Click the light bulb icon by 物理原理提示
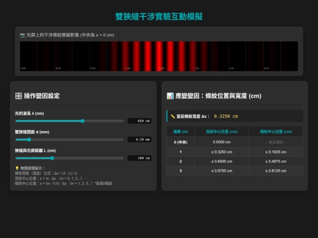This screenshot has height=238, width=318. [17, 168]
